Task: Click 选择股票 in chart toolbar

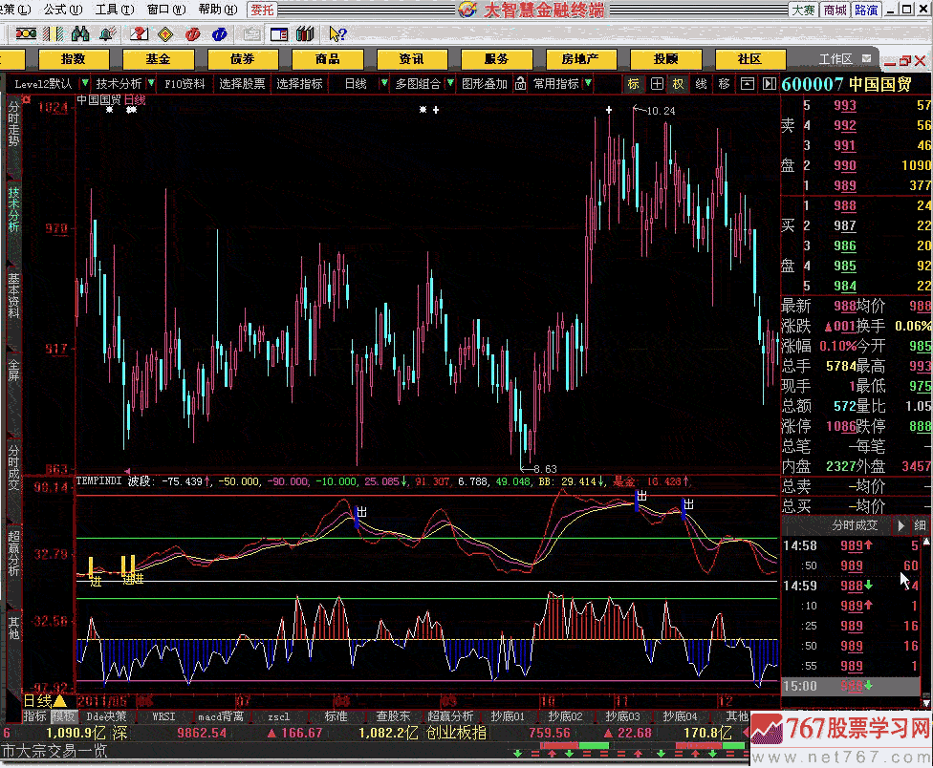Action: tap(242, 84)
